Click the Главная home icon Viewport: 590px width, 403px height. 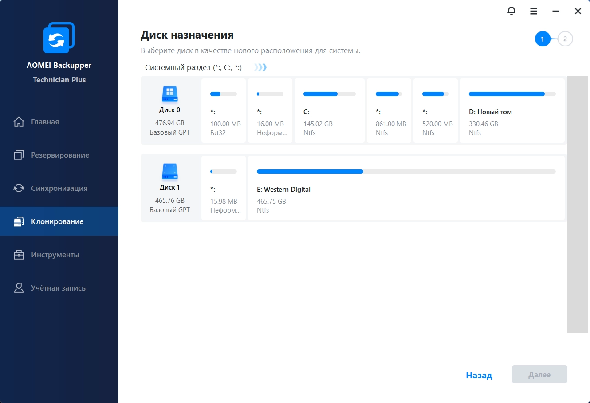coord(19,122)
